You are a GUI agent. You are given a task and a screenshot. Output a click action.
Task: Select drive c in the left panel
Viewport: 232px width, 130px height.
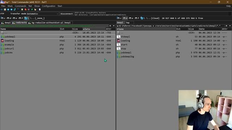click(x=3, y=18)
